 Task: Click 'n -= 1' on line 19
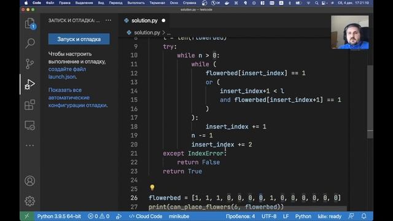pos(202,136)
